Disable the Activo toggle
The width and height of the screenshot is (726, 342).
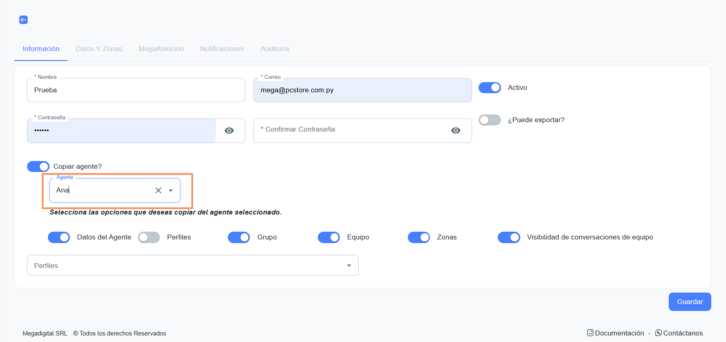pos(490,88)
